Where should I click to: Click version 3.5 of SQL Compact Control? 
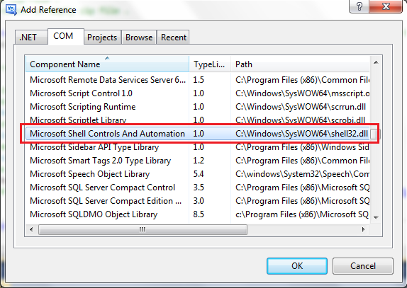pyautogui.click(x=199, y=188)
